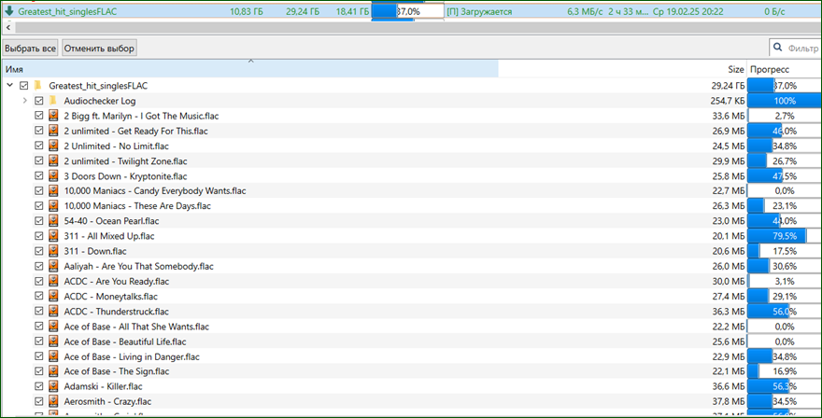Toggle the checkbox for Aerosmith - Crazy.flac
Image resolution: width=822 pixels, height=418 pixels.
coord(39,402)
